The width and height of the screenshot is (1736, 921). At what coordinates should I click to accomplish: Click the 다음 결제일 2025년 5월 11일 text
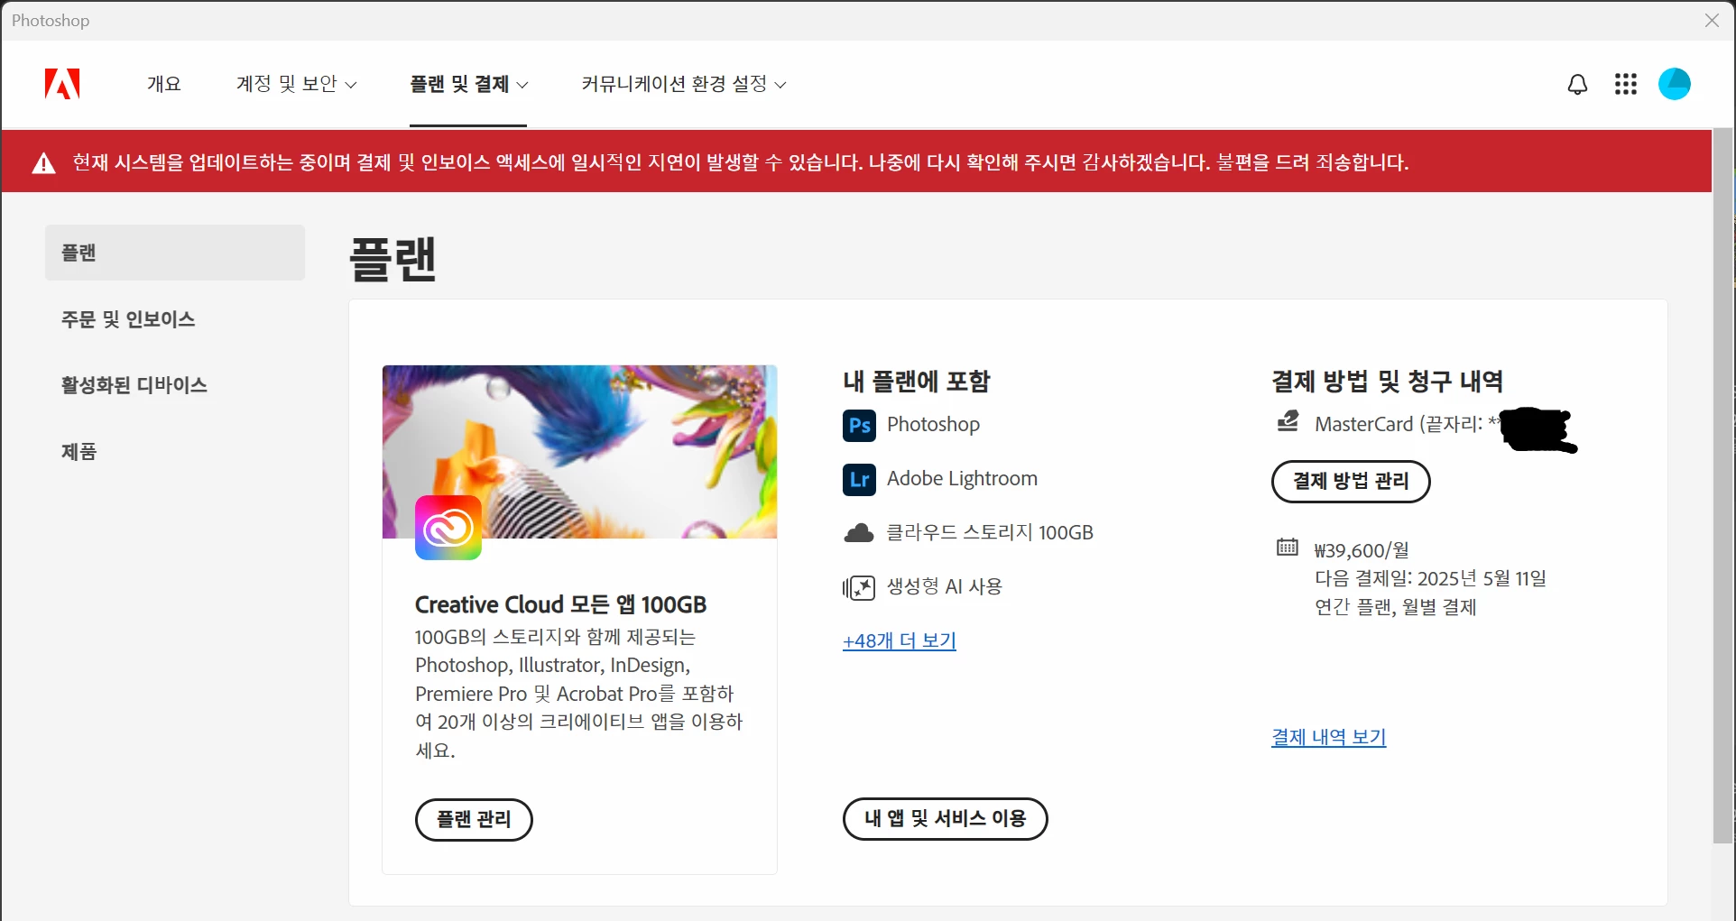[1430, 578]
